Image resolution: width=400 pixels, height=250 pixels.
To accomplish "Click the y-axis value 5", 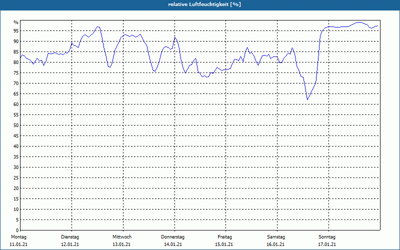I will pyautogui.click(x=17, y=220).
